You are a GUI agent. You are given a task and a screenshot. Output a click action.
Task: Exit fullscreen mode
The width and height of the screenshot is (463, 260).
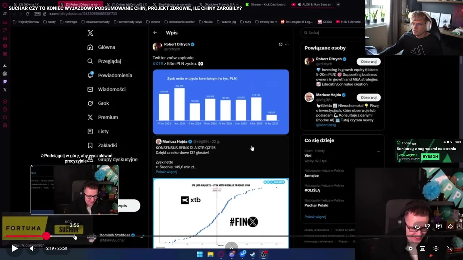tap(449, 248)
